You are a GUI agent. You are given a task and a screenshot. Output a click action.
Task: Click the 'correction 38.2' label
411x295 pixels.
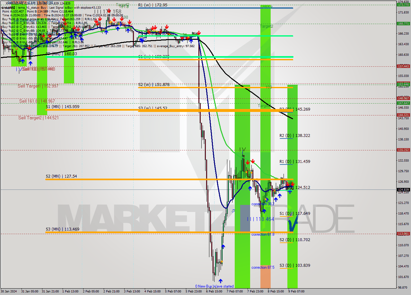click(263, 204)
